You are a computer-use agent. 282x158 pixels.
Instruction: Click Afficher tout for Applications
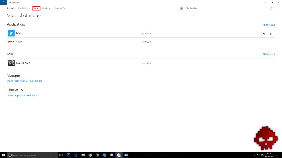(269, 25)
